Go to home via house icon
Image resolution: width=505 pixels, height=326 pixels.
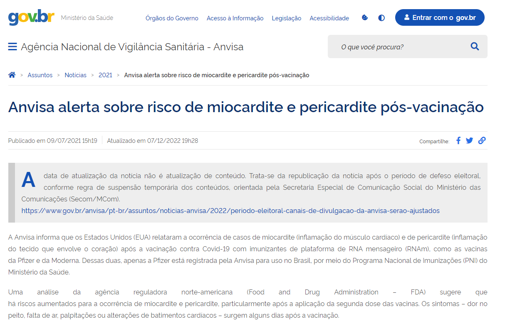click(x=12, y=75)
